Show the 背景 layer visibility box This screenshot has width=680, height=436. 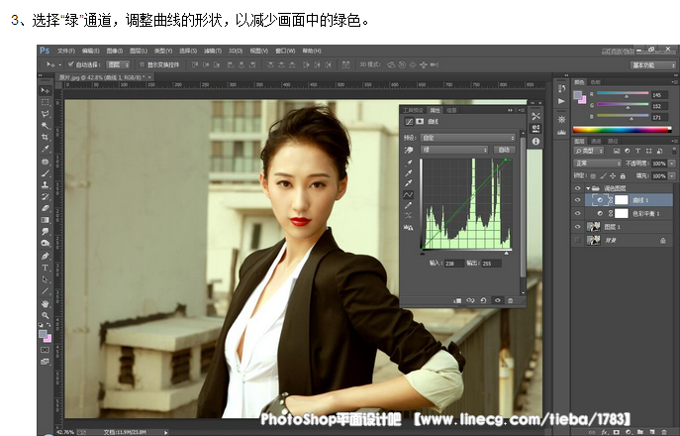click(577, 240)
